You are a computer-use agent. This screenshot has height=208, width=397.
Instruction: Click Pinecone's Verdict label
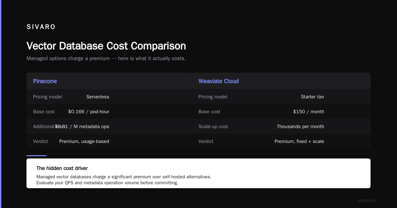(x=40, y=141)
